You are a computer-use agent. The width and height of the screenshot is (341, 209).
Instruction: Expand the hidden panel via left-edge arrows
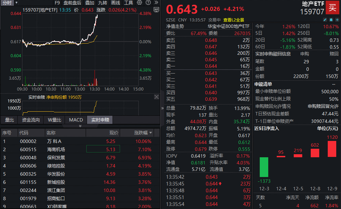pos(163,108)
